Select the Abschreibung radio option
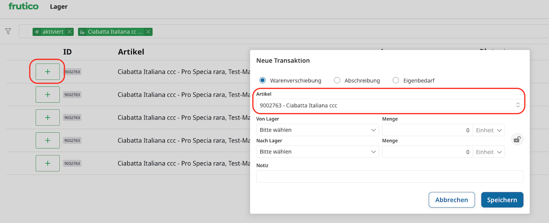 [x=337, y=80]
